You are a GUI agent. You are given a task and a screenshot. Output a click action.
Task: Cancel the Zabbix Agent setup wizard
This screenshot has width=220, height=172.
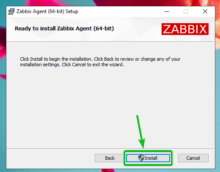pyautogui.click(x=193, y=158)
